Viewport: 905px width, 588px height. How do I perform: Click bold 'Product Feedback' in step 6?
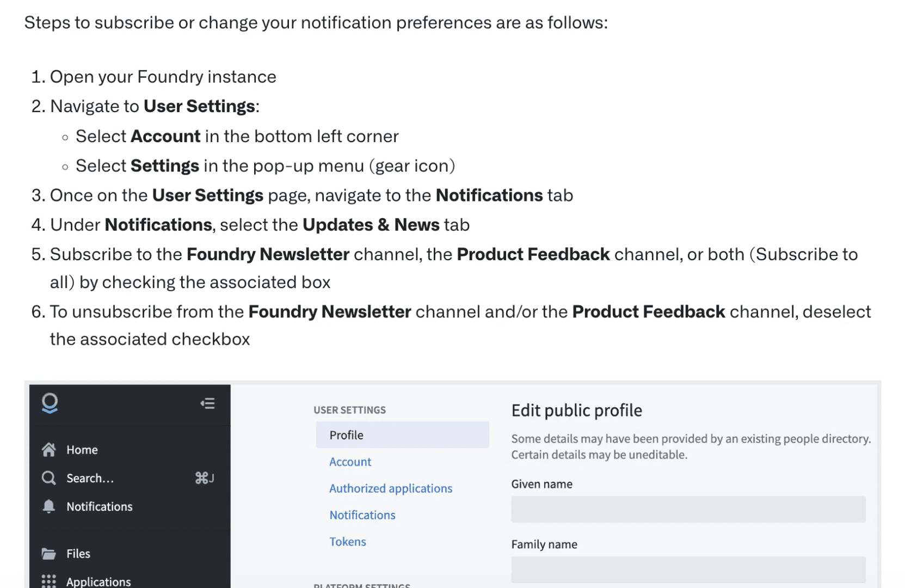coord(648,311)
